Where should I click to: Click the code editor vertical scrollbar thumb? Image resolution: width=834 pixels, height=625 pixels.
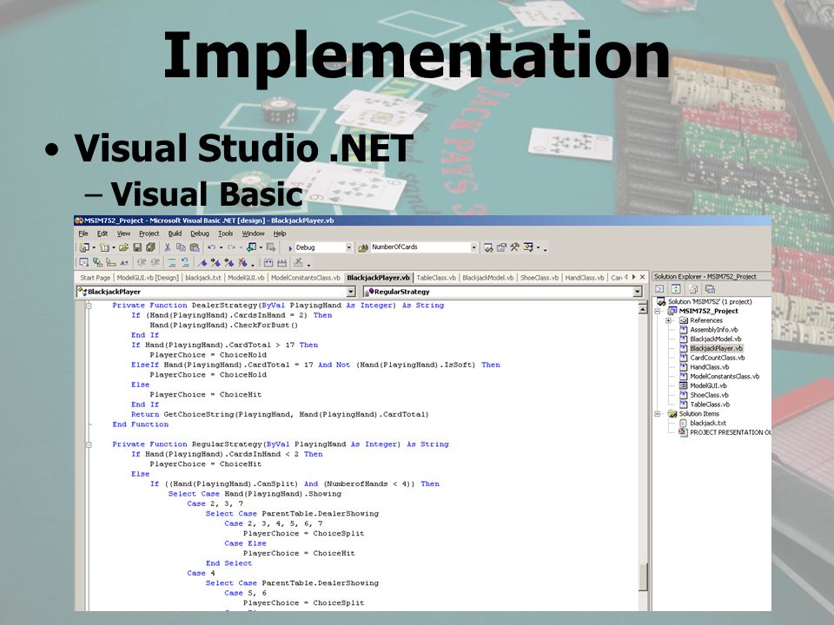(643, 577)
